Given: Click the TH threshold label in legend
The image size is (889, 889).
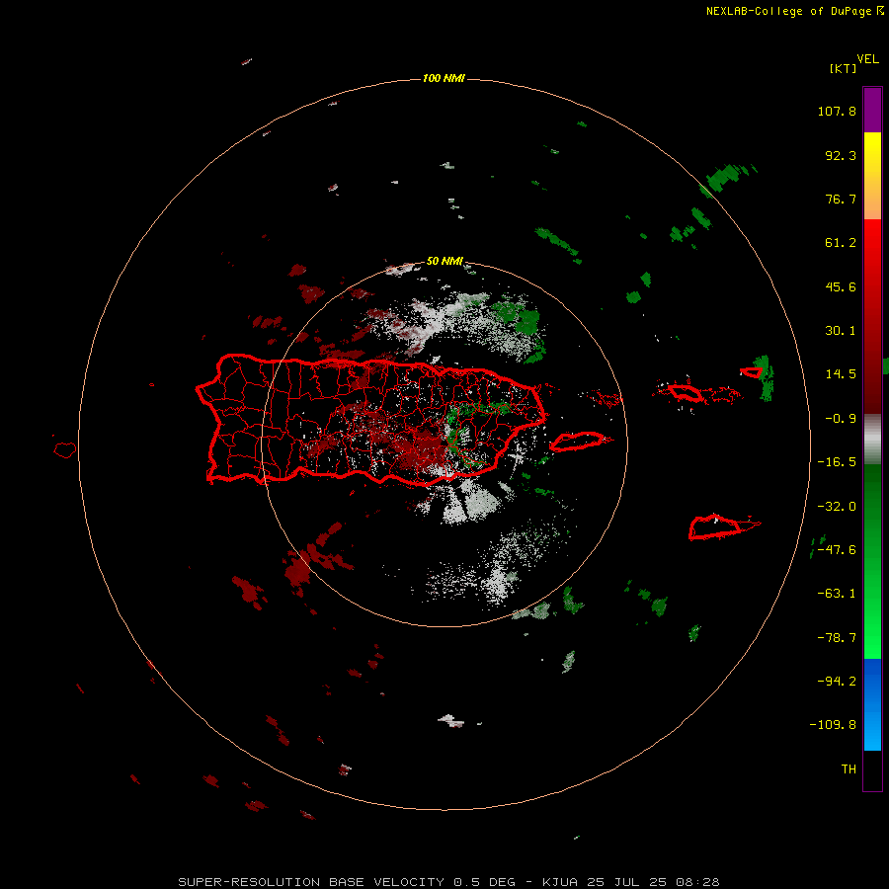Looking at the screenshot, I should coord(849,769).
